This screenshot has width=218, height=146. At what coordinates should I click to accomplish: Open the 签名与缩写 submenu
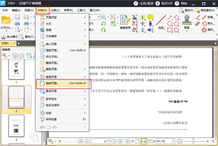tap(62, 105)
